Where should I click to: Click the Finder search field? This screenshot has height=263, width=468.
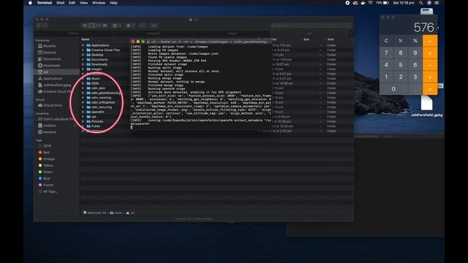[311, 26]
